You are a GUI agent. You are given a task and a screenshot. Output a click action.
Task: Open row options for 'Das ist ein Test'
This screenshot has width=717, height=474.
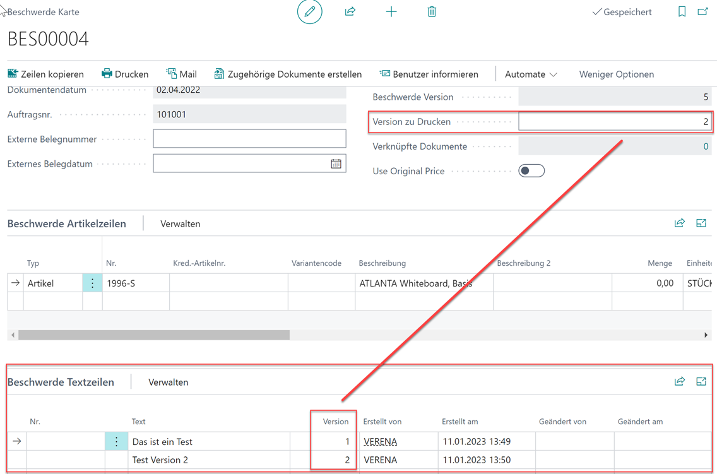[x=116, y=442]
